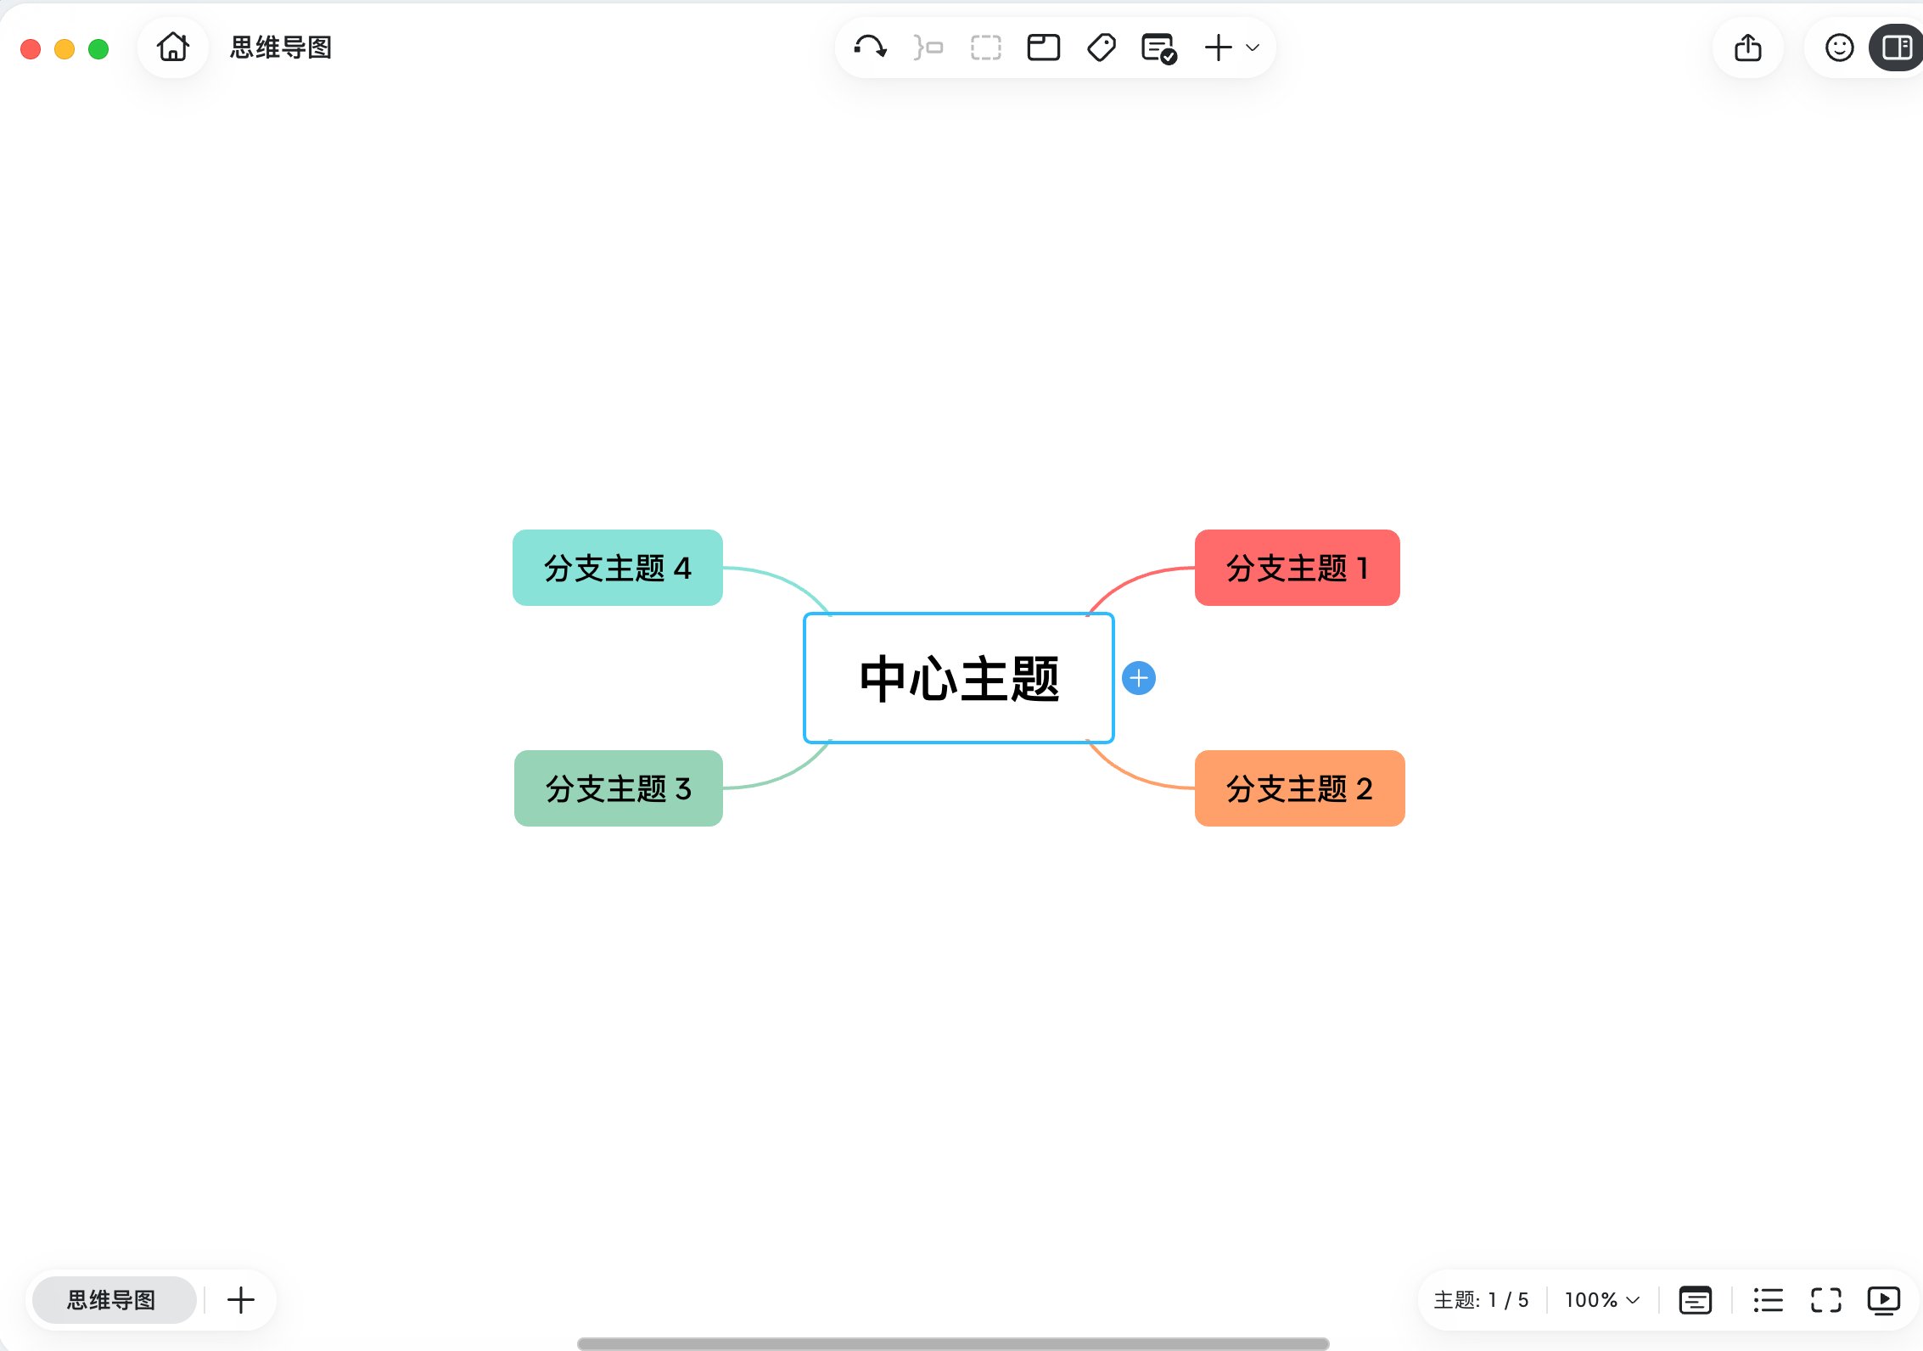The image size is (1923, 1351).
Task: Open the 100% zoom dropdown
Action: point(1602,1300)
